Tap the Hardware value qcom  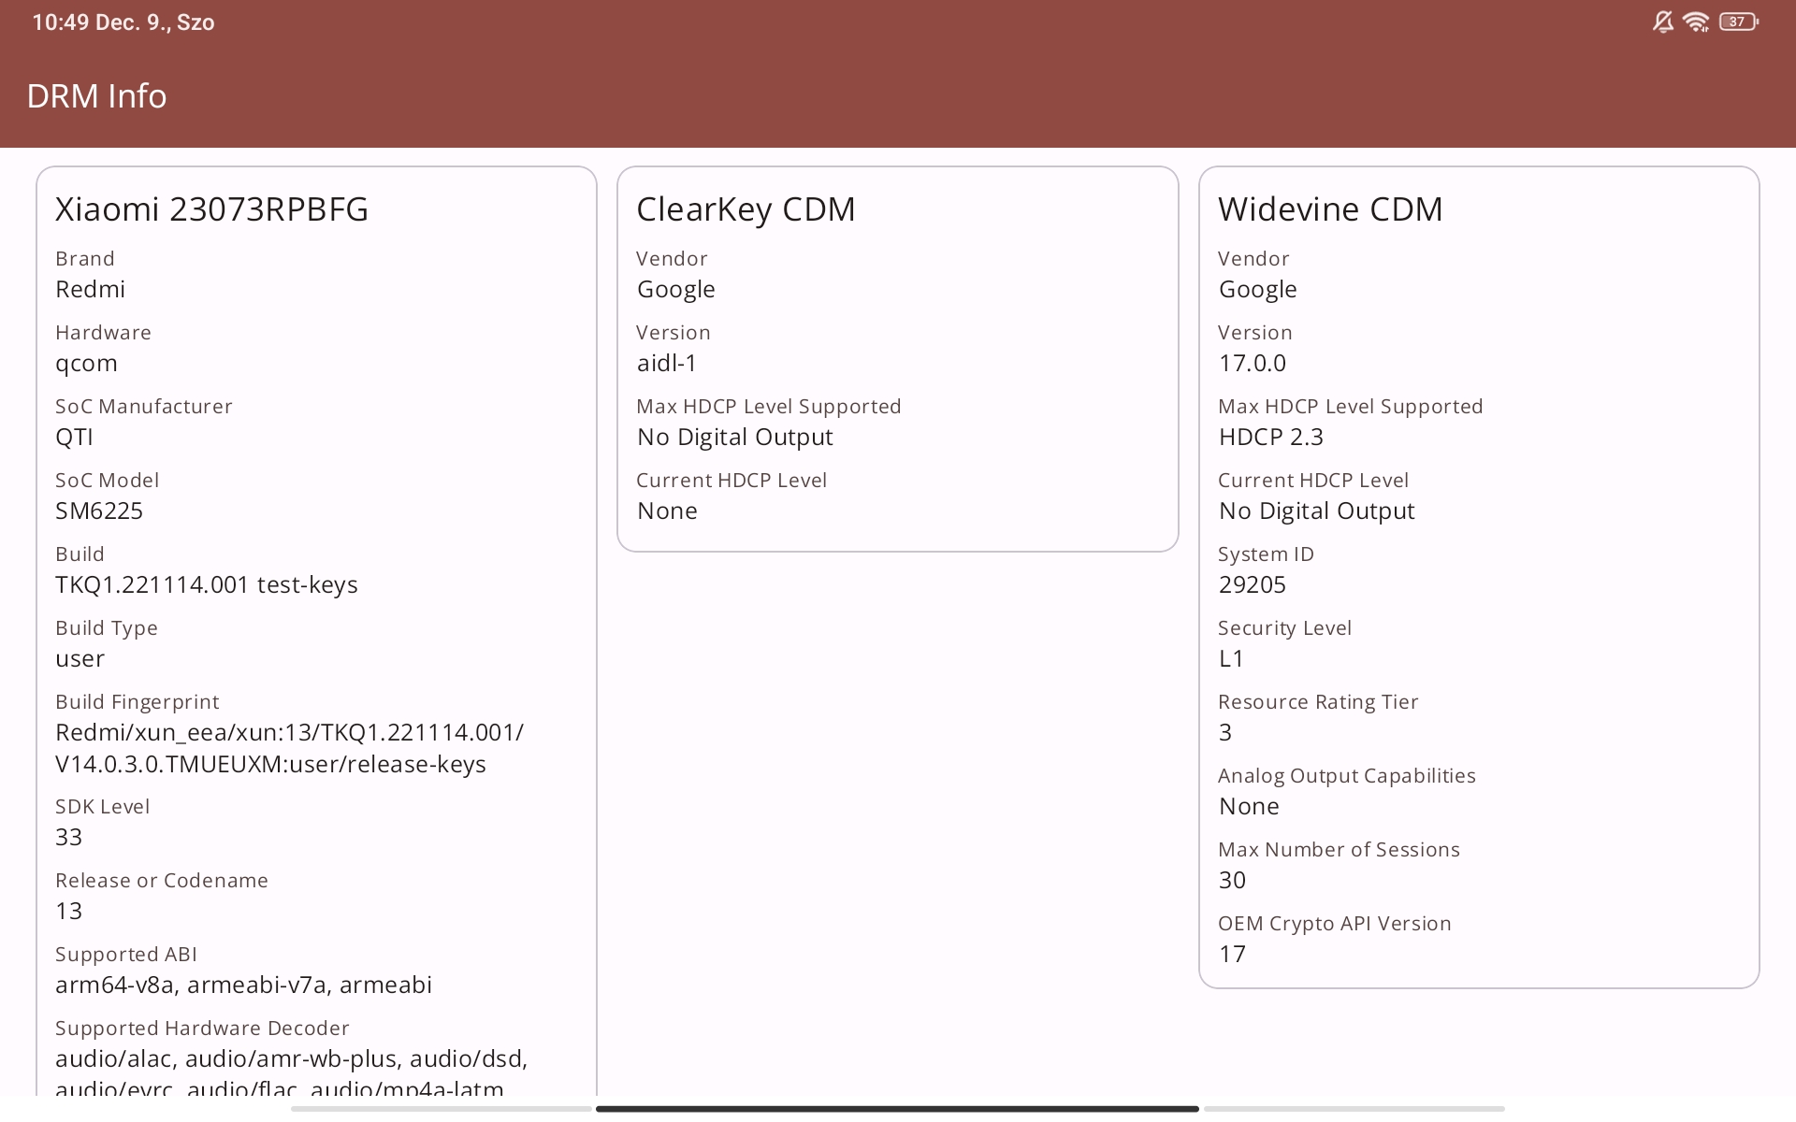click(86, 364)
